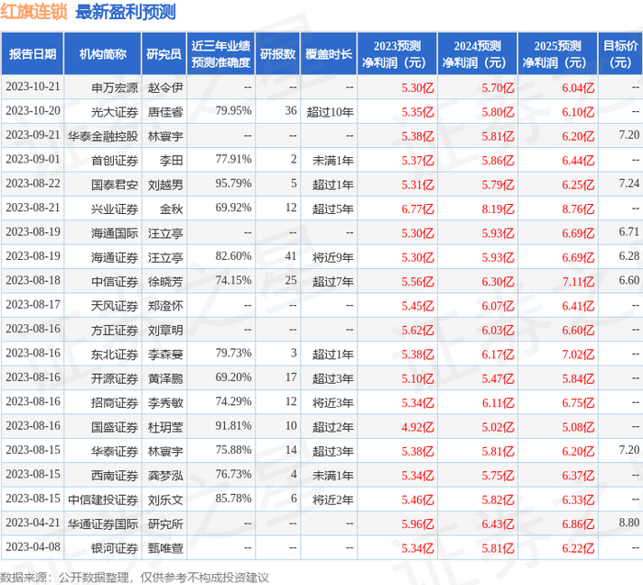Image resolution: width=643 pixels, height=585 pixels.
Task: Click the 研报数 column header
Action: click(x=278, y=54)
